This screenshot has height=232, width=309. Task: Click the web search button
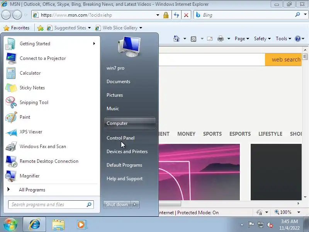(284, 60)
